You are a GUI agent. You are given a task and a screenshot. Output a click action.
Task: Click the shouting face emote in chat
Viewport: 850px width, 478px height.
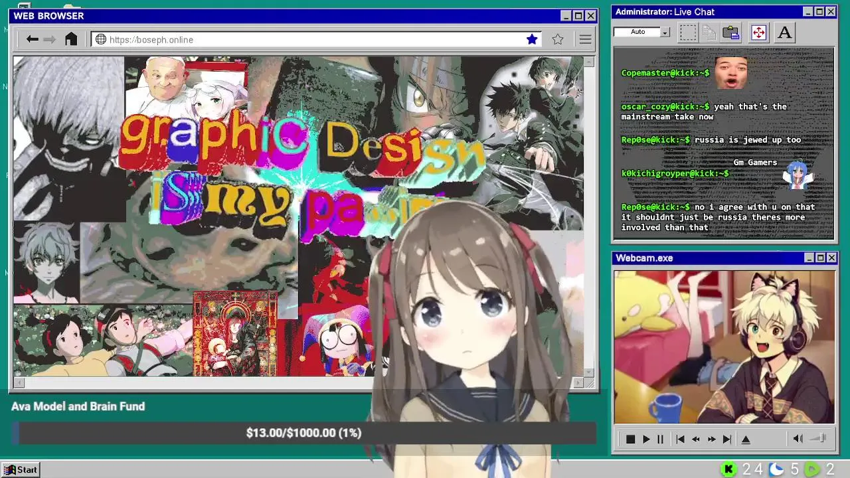(731, 72)
